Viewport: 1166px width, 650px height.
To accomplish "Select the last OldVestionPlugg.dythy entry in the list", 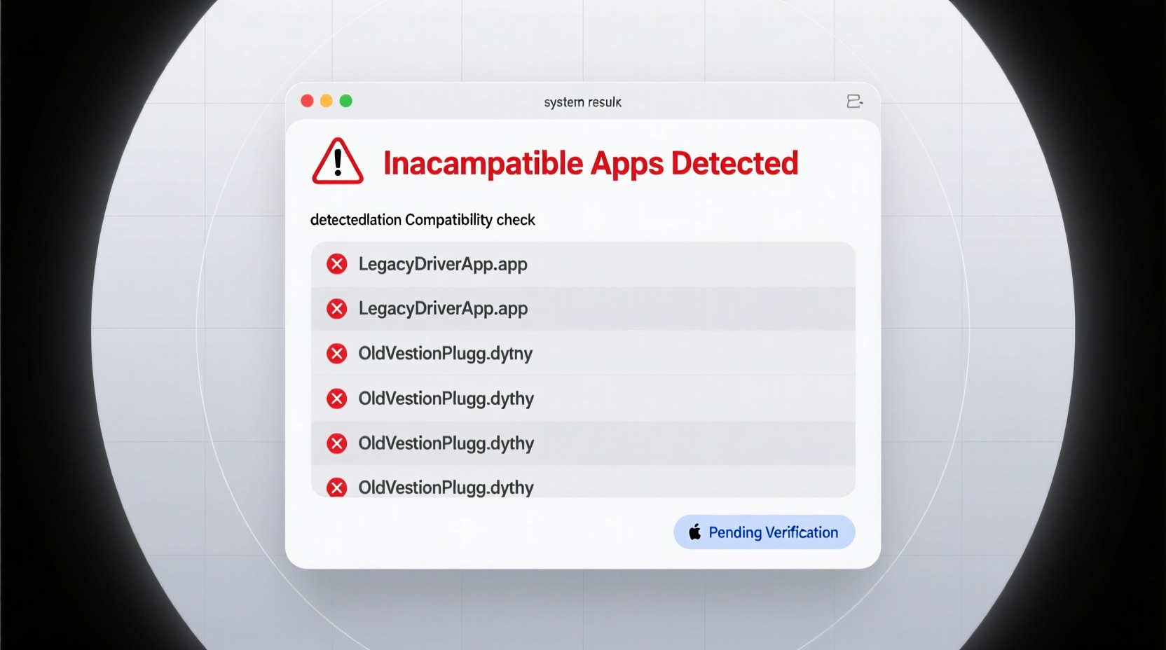I will pos(446,487).
